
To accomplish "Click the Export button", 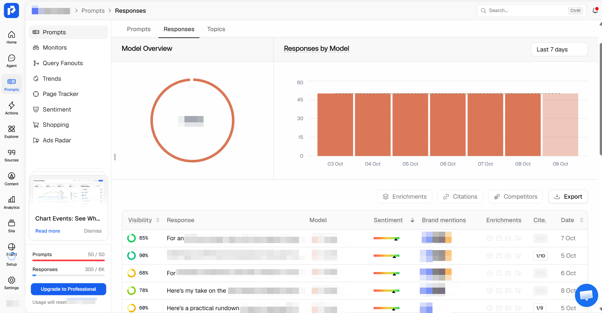I will [x=568, y=197].
